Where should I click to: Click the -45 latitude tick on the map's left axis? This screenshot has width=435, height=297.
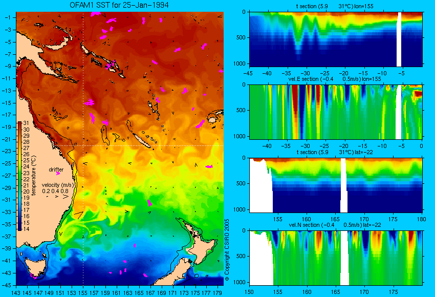tap(6, 285)
